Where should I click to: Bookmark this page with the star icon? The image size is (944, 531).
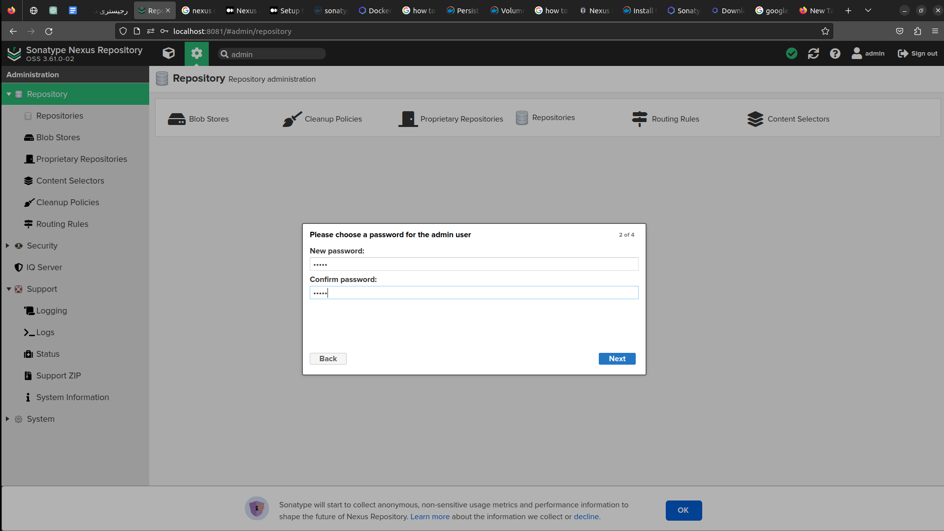click(825, 31)
